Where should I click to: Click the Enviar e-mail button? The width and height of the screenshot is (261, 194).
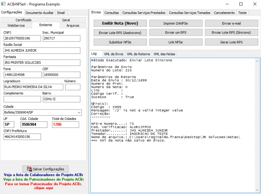[x=231, y=23]
